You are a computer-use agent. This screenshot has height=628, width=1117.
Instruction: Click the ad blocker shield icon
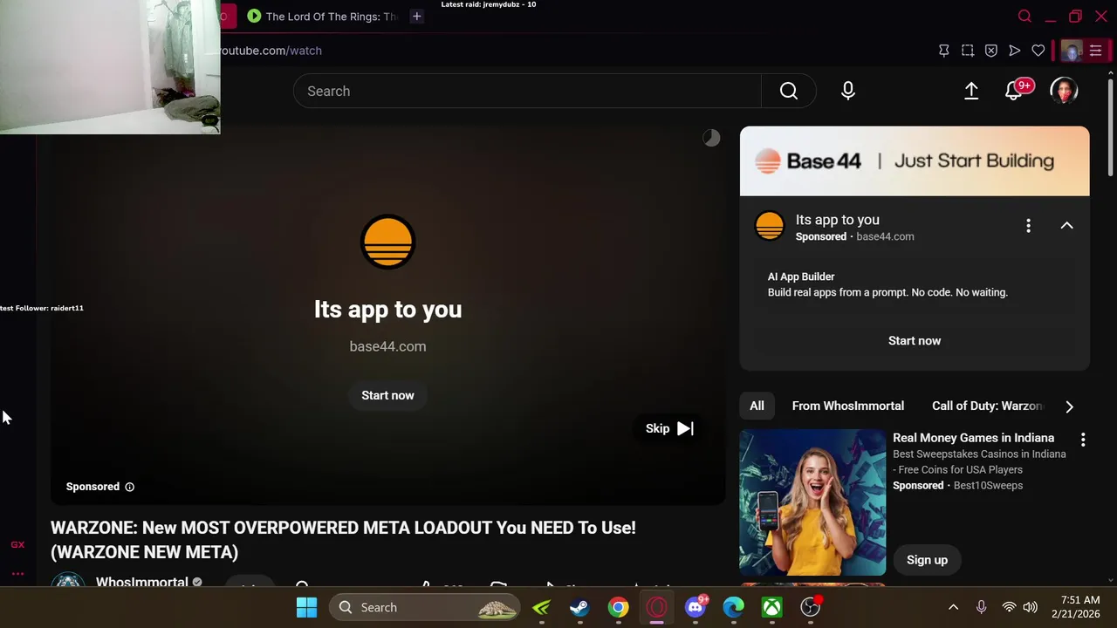tap(990, 51)
